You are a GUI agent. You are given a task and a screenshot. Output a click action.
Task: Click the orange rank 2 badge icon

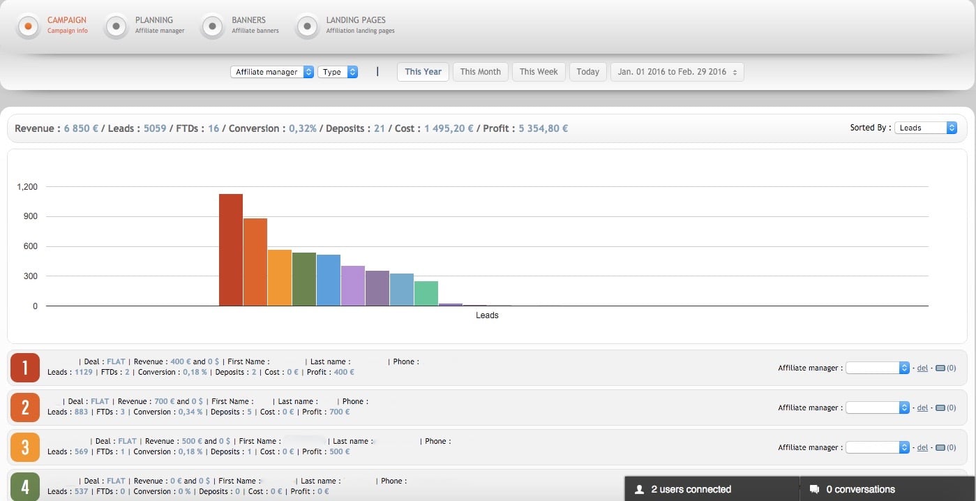pyautogui.click(x=25, y=407)
